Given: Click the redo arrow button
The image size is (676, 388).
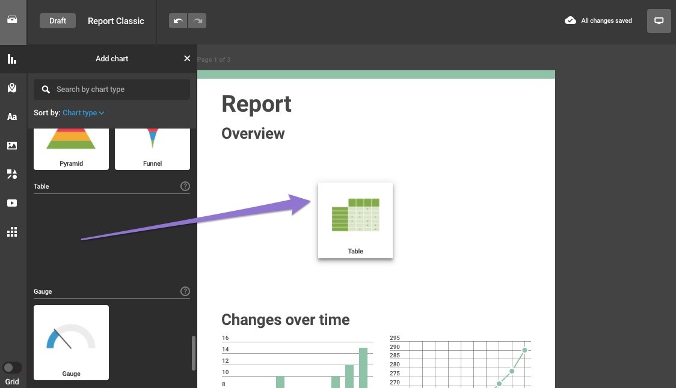Looking at the screenshot, I should pos(197,21).
